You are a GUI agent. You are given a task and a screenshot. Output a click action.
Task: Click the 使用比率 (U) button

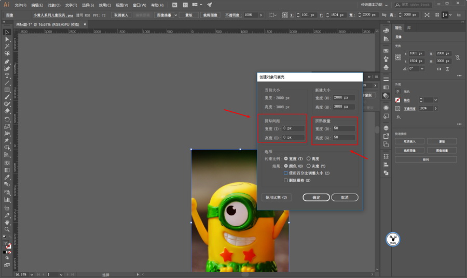tap(276, 197)
